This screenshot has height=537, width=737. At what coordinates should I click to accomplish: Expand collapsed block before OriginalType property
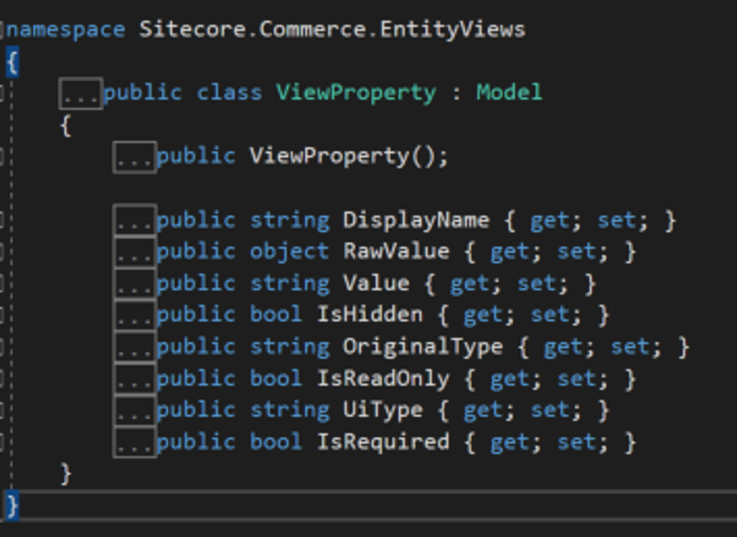135,347
